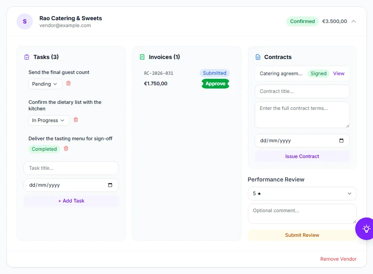Focus the task due date field

pyautogui.click(x=71, y=185)
